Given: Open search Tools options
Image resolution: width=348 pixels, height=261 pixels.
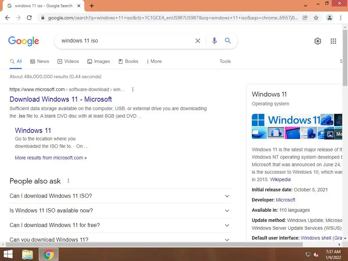Looking at the screenshot, I should tap(225, 62).
